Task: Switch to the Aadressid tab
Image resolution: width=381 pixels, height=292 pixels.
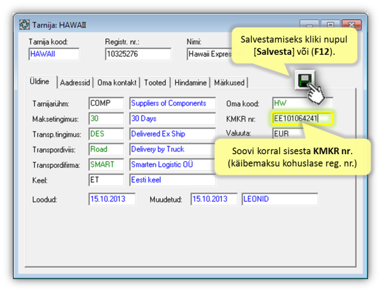Action: (76, 83)
